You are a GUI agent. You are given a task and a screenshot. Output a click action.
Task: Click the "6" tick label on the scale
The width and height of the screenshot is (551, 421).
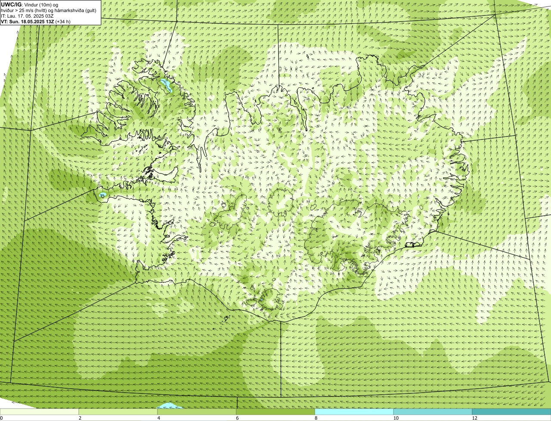(x=237, y=418)
